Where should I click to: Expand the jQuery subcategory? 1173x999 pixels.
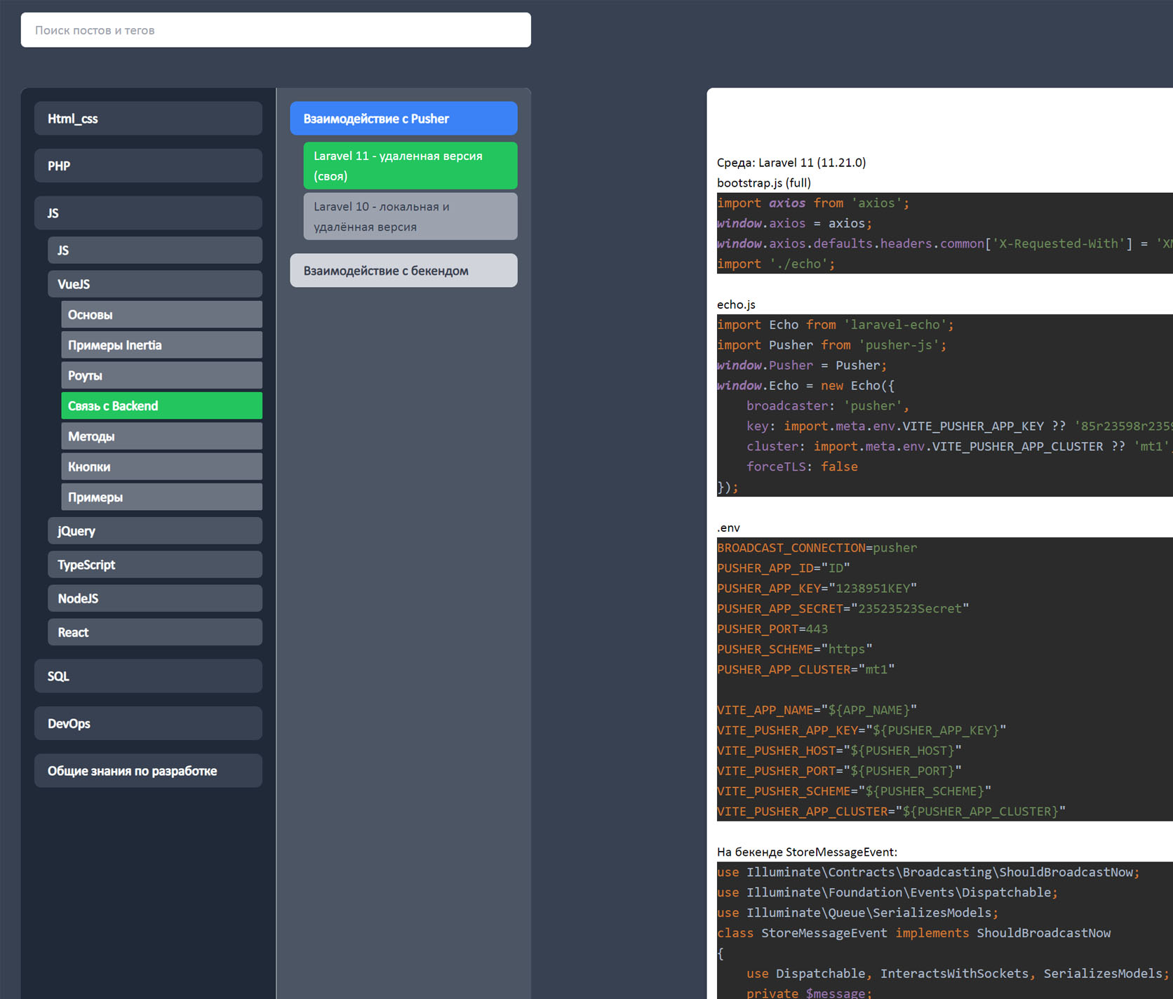[x=154, y=531]
